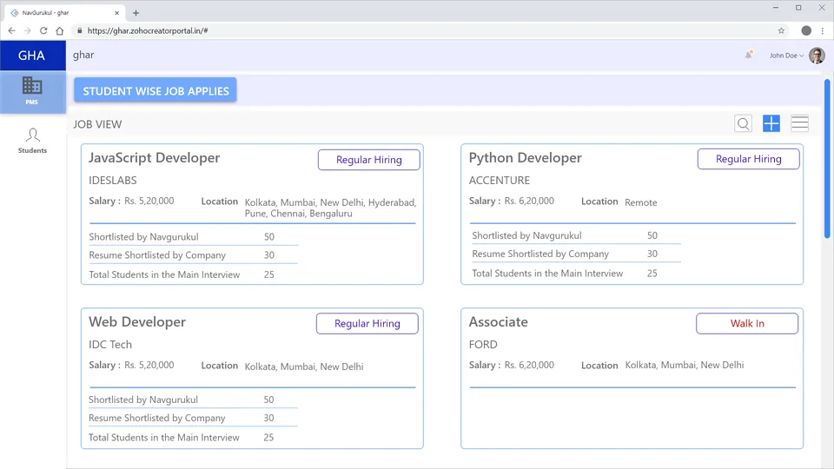834x469 pixels.
Task: Click the address bar URL
Action: (x=148, y=31)
